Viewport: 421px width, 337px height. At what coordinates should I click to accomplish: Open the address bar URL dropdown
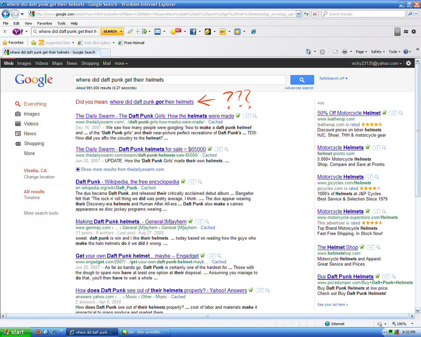coord(298,14)
